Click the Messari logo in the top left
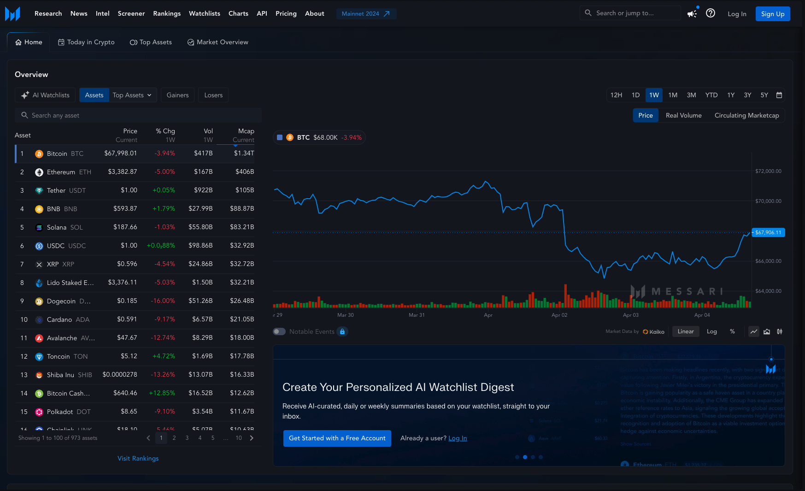Image resolution: width=805 pixels, height=491 pixels. pos(13,13)
